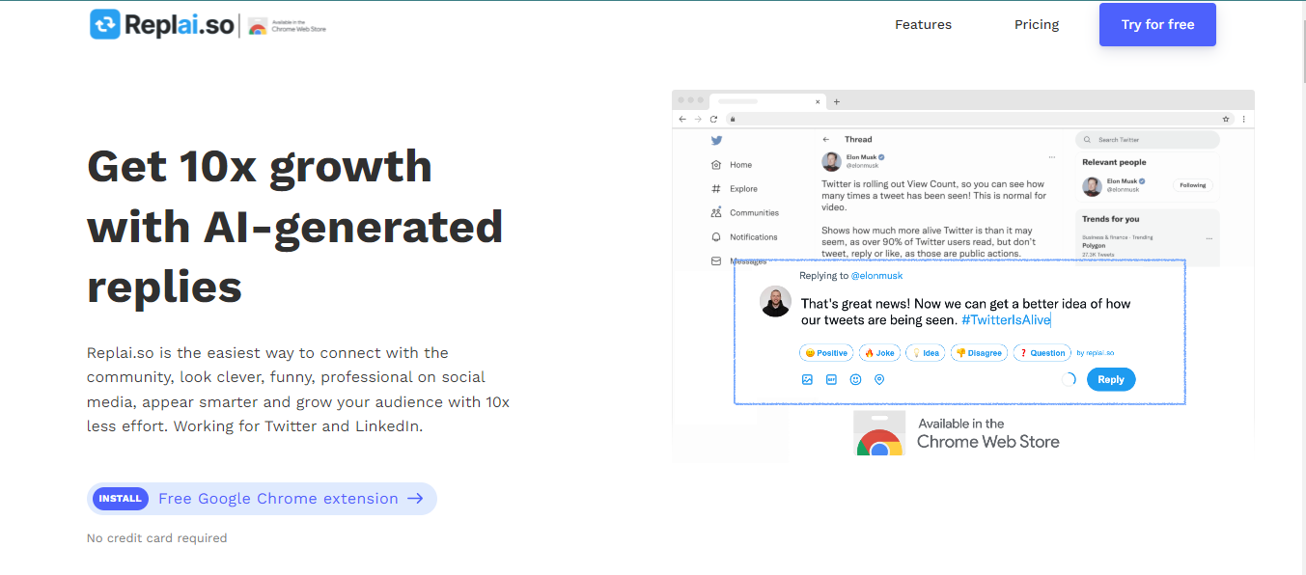The image size is (1306, 575).
Task: Click the replier's profile avatar
Action: 776,302
